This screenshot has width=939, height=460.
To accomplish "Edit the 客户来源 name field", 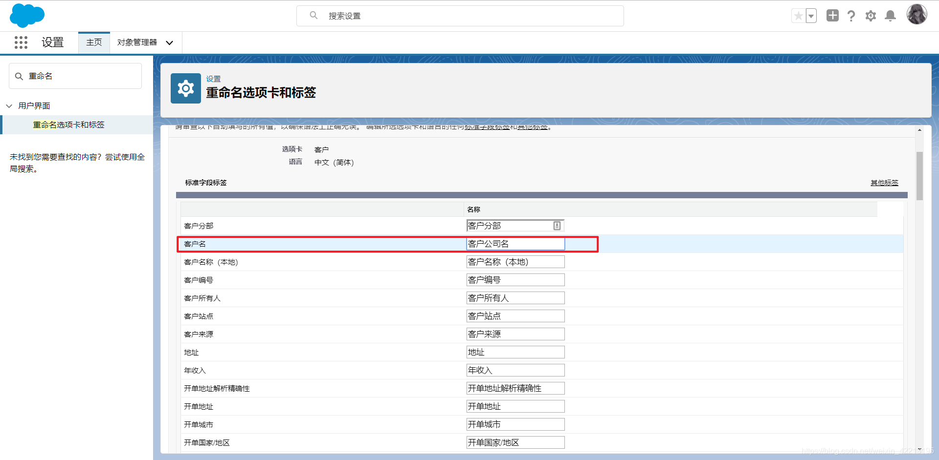I will pyautogui.click(x=515, y=334).
